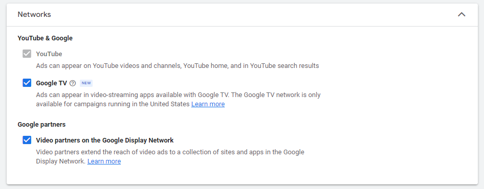
Task: Click the video partners reach description text
Action: click(x=170, y=157)
